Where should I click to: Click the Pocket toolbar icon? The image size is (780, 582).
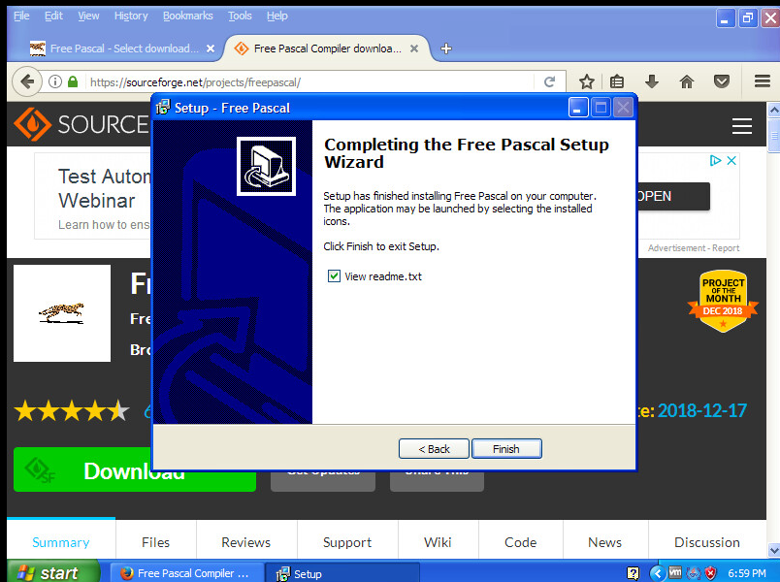pos(721,81)
